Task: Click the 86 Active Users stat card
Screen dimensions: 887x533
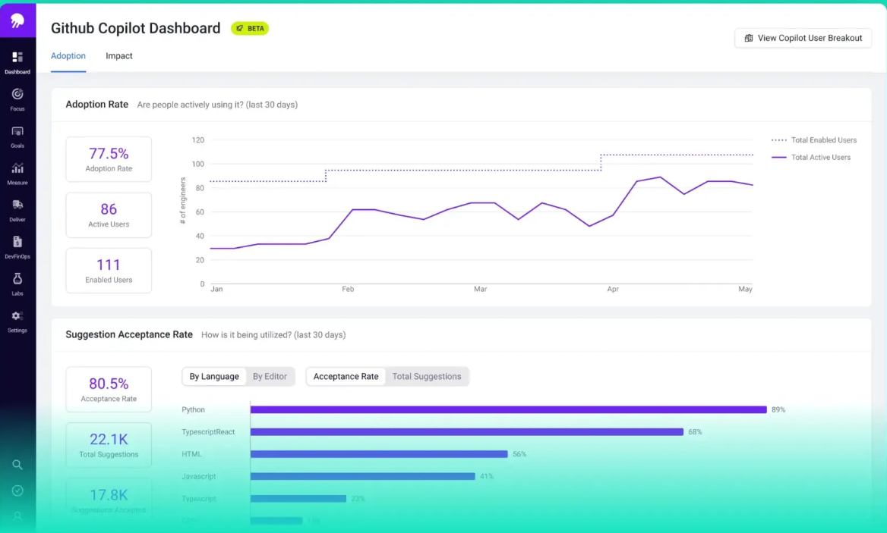Action: (x=109, y=215)
